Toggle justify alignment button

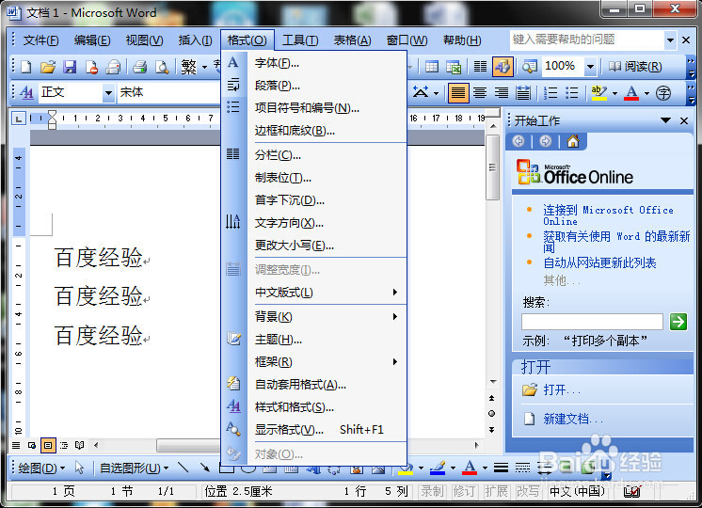point(458,92)
